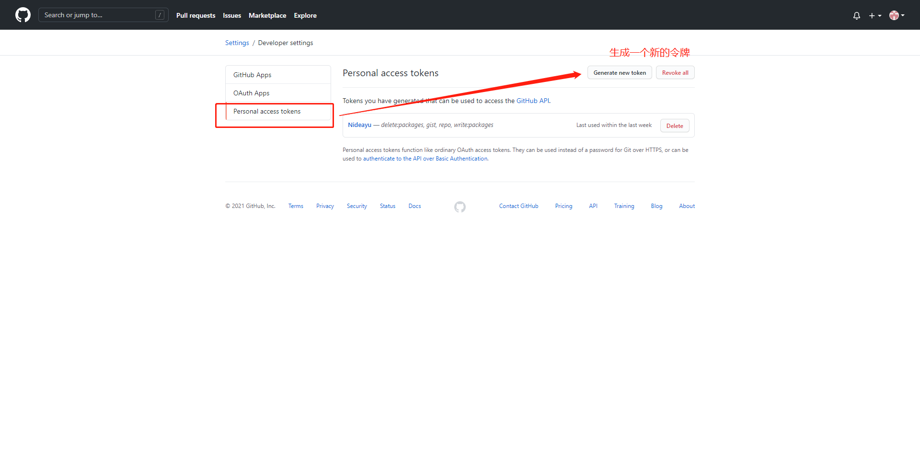Open the user avatar menu
Image resolution: width=920 pixels, height=449 pixels.
coord(897,15)
